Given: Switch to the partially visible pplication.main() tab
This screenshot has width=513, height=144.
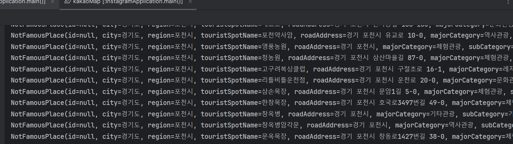Looking at the screenshot, I should click(23, 2).
